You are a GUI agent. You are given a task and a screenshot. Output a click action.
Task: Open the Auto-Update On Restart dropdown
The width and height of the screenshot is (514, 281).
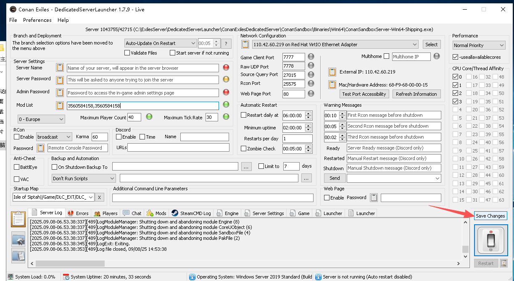(x=161, y=43)
